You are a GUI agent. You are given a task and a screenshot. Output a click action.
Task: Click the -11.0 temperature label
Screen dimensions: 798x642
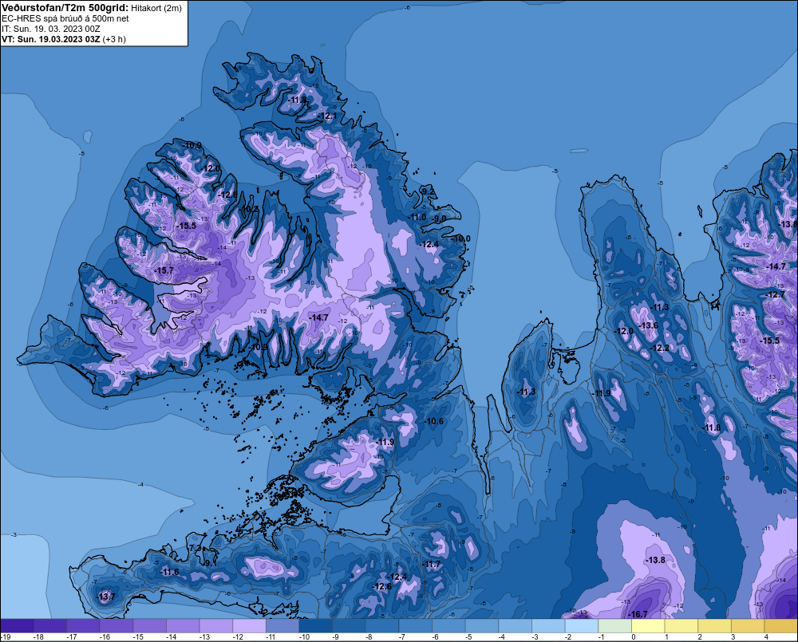click(x=417, y=217)
